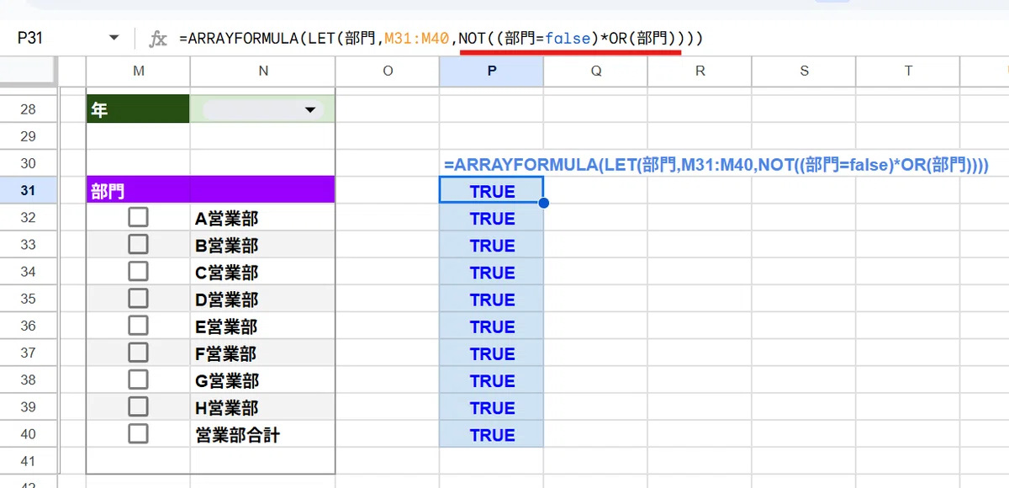Image resolution: width=1009 pixels, height=488 pixels.
Task: Select row 40 header
Action: (x=28, y=434)
